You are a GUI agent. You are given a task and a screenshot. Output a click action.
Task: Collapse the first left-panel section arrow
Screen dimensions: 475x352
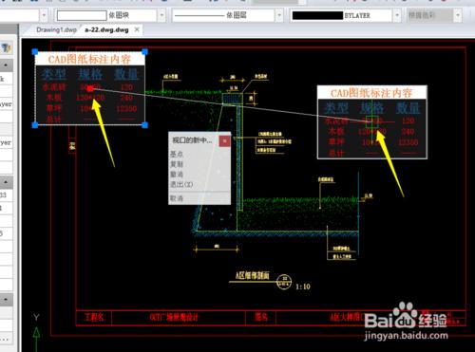(6, 65)
